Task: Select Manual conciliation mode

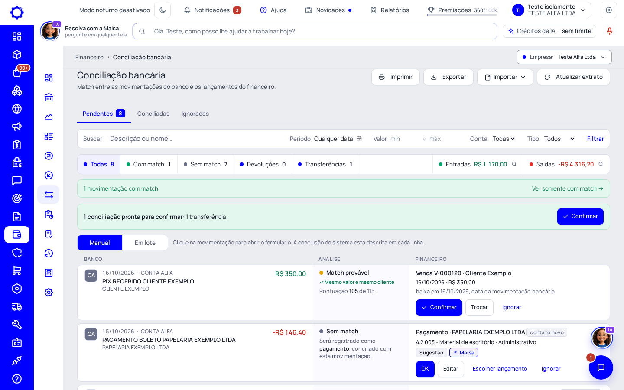Action: tap(100, 243)
